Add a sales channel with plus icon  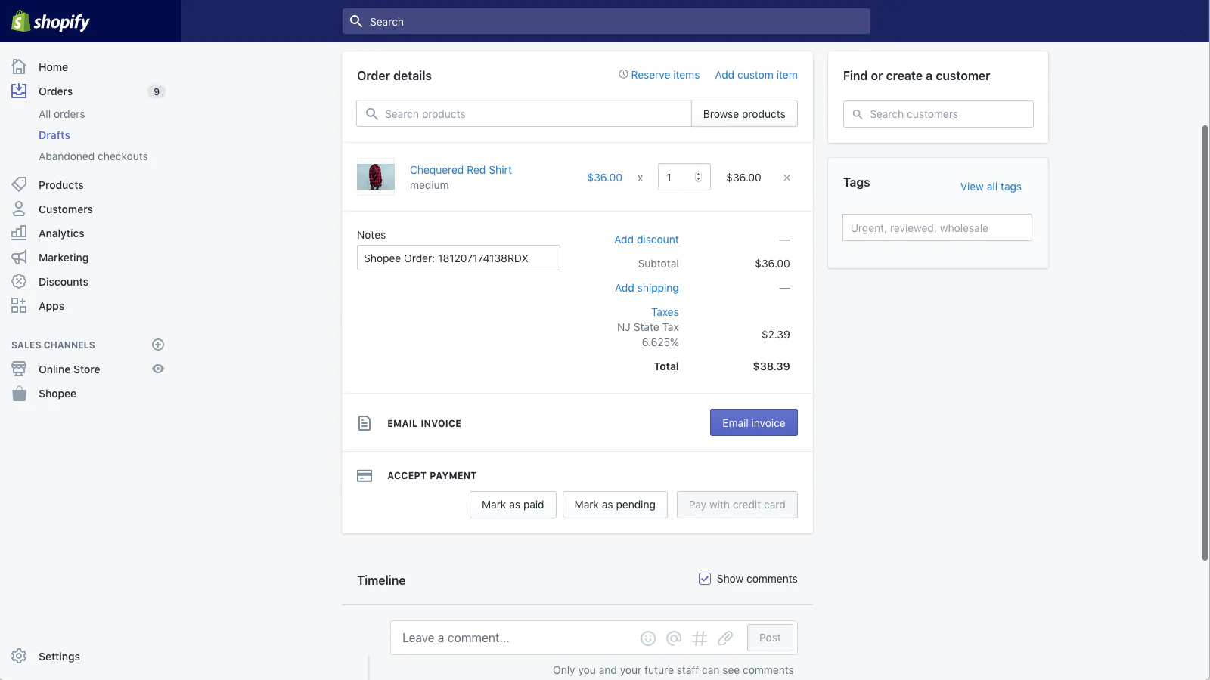(158, 345)
